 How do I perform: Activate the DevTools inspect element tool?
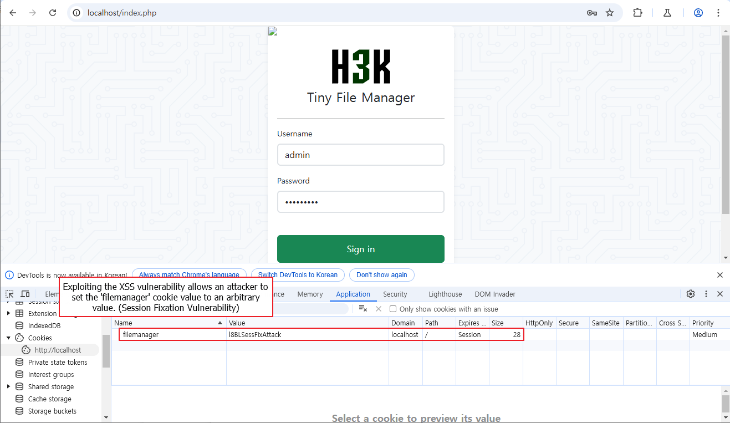10,294
